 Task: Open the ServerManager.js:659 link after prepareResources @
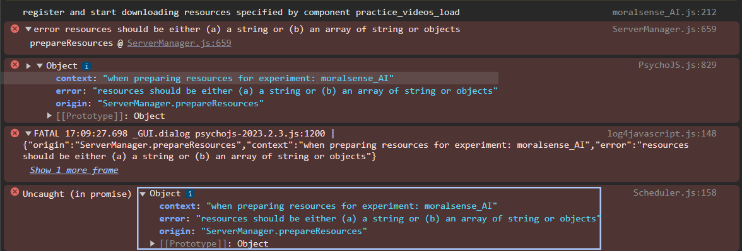click(x=179, y=43)
